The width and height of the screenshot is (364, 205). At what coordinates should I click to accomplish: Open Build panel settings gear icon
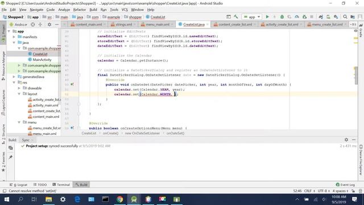click(346, 140)
